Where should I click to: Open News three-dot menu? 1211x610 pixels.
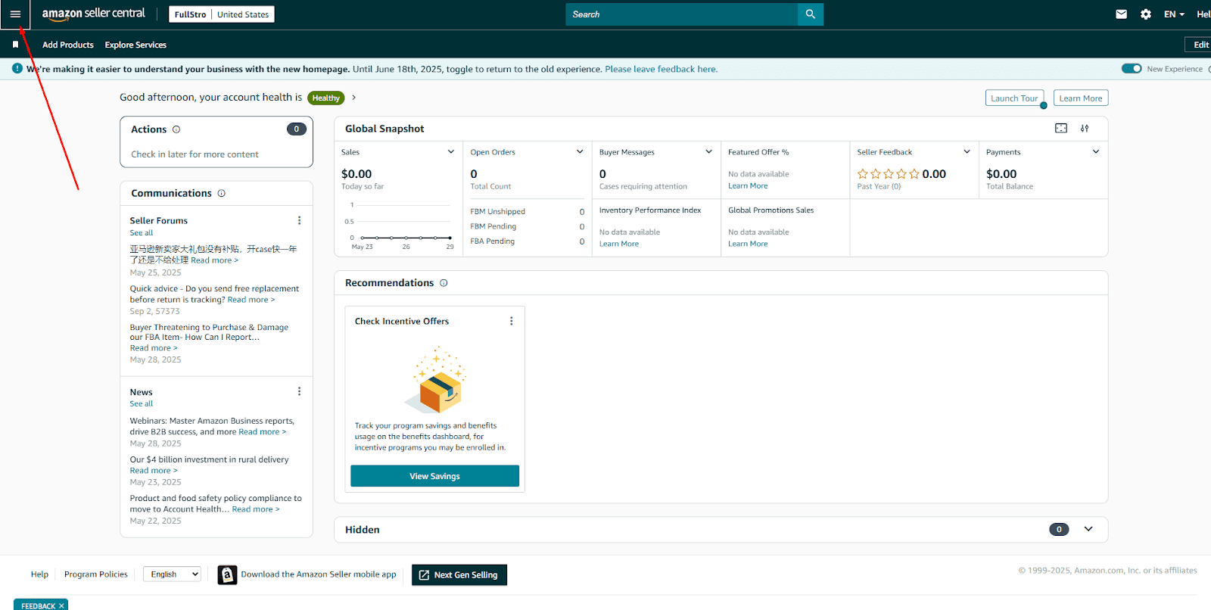(x=299, y=391)
